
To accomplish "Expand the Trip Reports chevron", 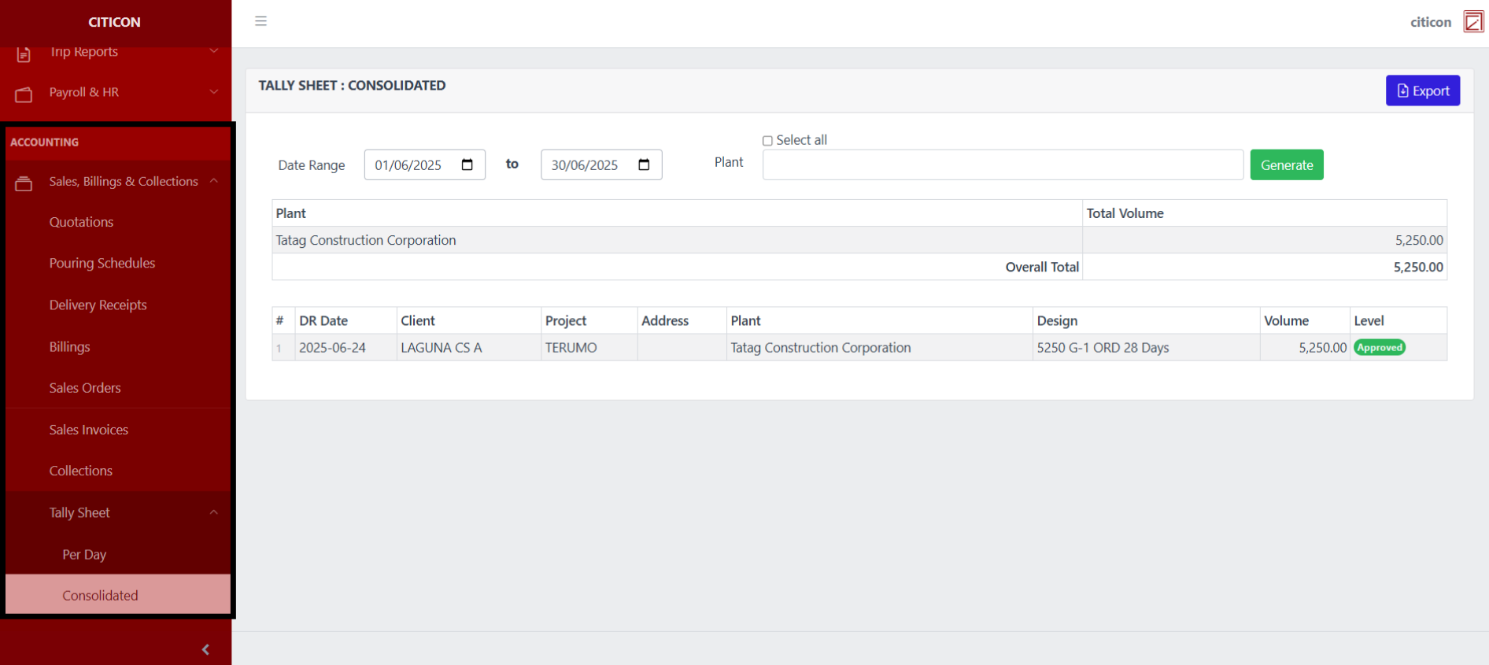I will (213, 52).
